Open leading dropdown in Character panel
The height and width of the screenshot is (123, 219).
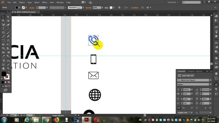[x=211, y=90]
